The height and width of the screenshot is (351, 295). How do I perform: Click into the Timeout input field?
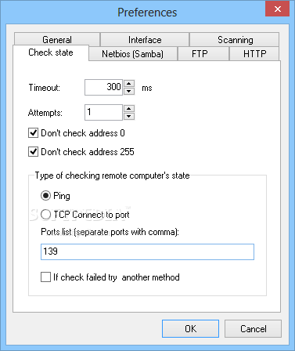point(103,87)
